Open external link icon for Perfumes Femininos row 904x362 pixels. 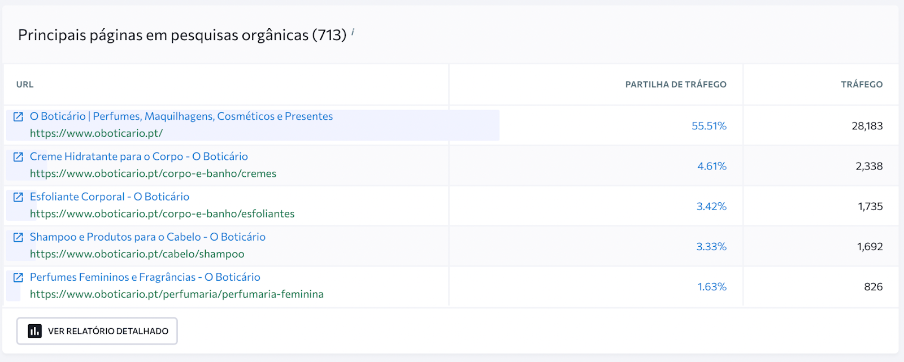coord(18,277)
